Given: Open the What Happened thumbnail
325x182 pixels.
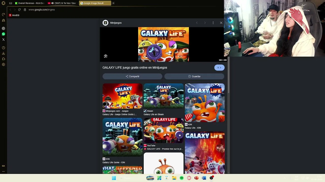Looking at the screenshot, I should click(x=122, y=170).
